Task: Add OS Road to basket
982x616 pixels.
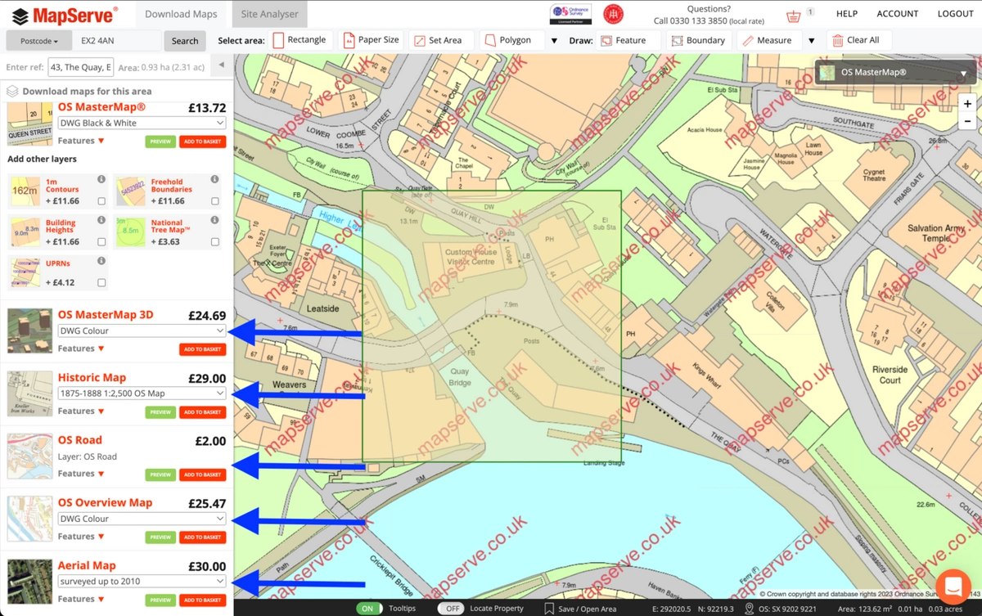Action: tap(202, 474)
